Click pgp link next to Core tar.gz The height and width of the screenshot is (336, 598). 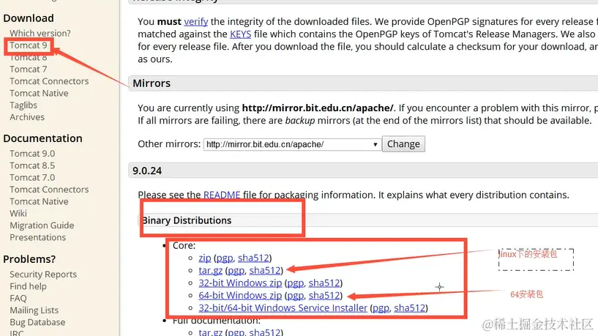pyautogui.click(x=234, y=270)
